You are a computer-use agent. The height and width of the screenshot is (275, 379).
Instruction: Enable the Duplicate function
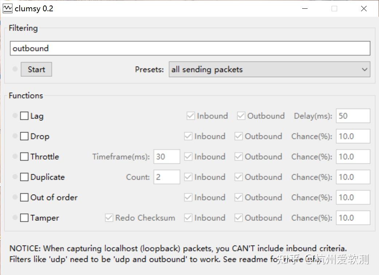coord(24,177)
